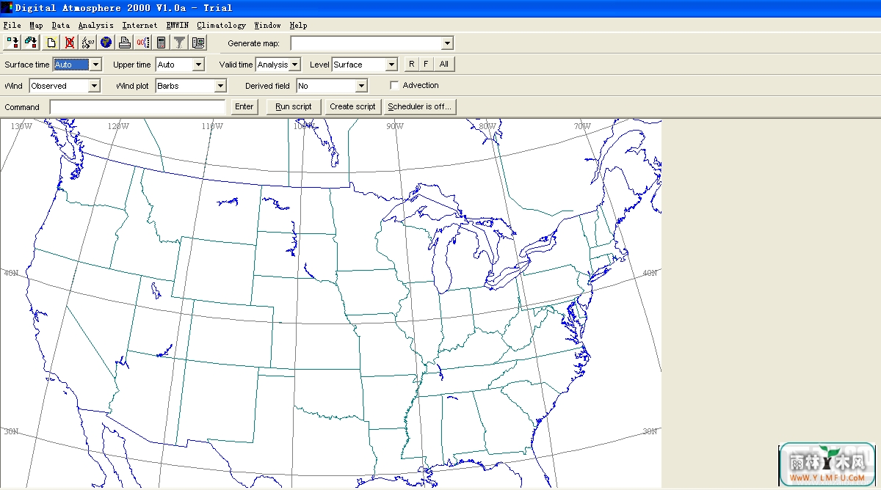Click the red-crossed delete icon
881x490 pixels.
click(x=70, y=43)
